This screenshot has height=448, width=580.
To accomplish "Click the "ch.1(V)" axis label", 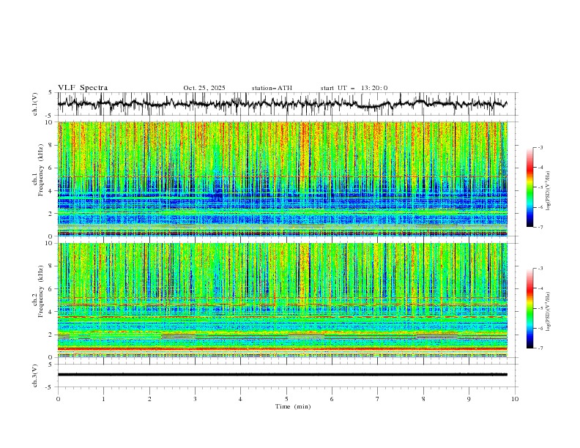I will pos(35,104).
